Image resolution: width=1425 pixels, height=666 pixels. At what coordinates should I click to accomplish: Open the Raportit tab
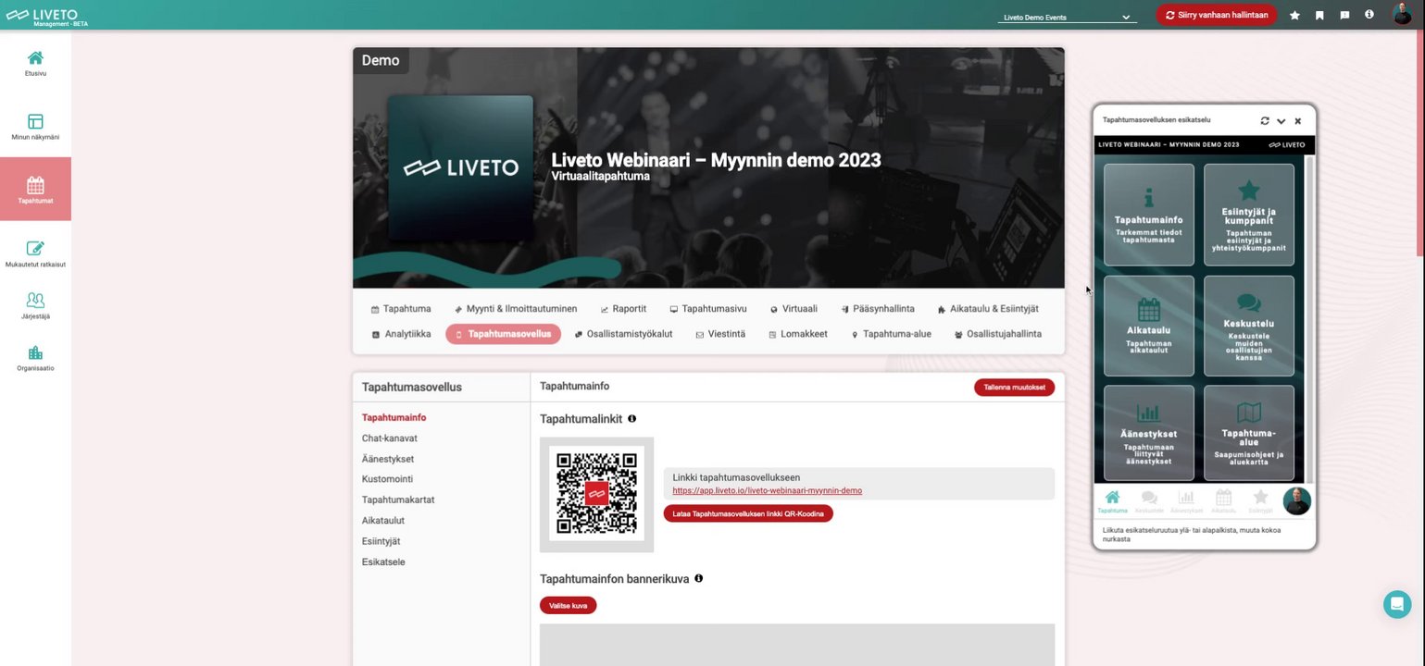(623, 309)
